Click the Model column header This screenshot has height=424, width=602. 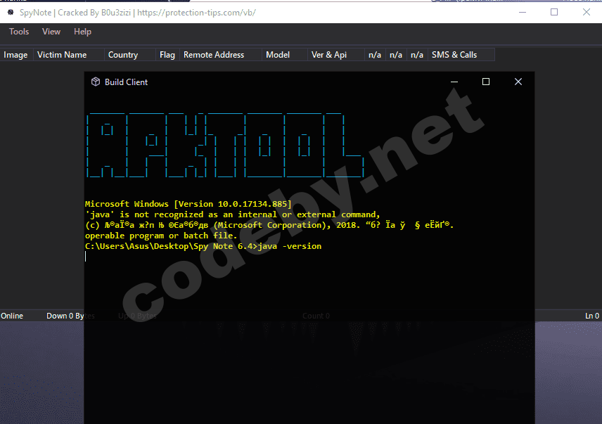285,55
